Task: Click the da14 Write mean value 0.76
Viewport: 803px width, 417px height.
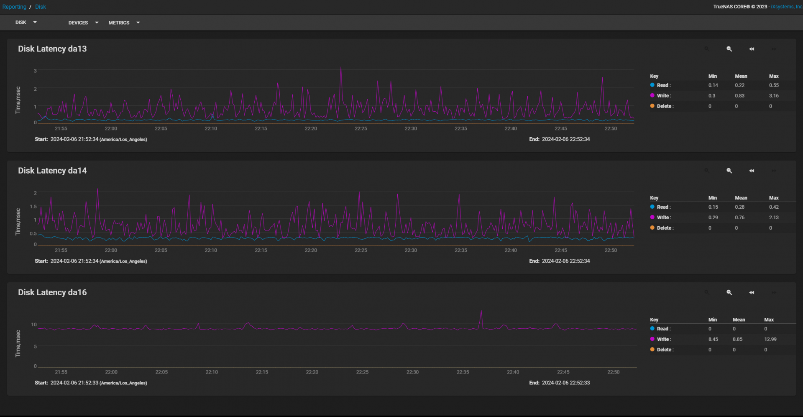Action: click(739, 217)
